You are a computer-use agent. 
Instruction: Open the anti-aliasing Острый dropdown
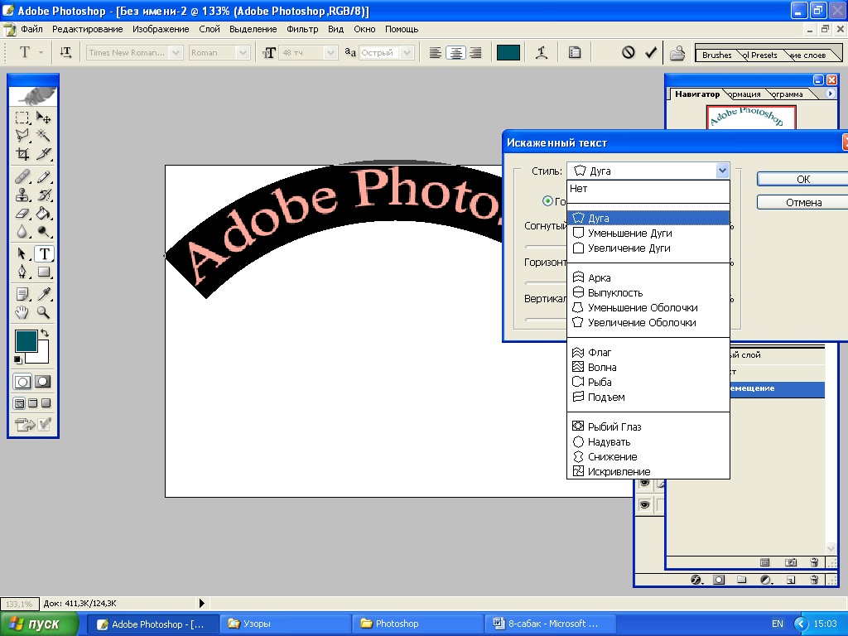tap(407, 52)
